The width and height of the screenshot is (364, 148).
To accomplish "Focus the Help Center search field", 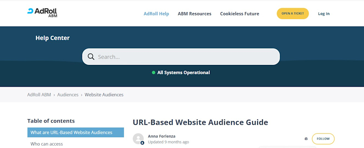I will [181, 57].
